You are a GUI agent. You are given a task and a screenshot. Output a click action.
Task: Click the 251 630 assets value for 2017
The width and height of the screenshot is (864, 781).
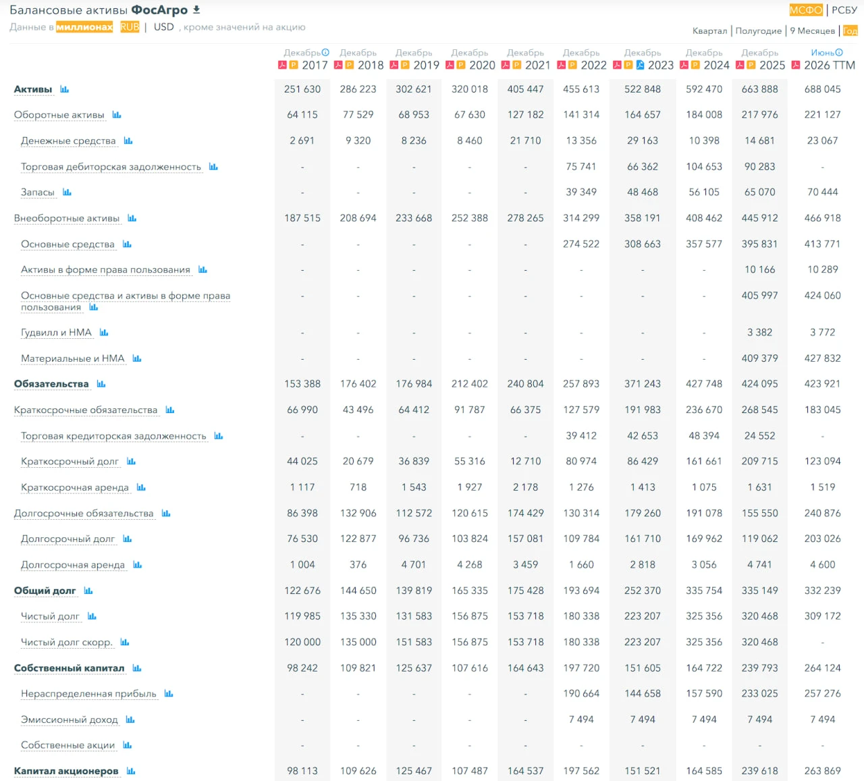tap(302, 89)
